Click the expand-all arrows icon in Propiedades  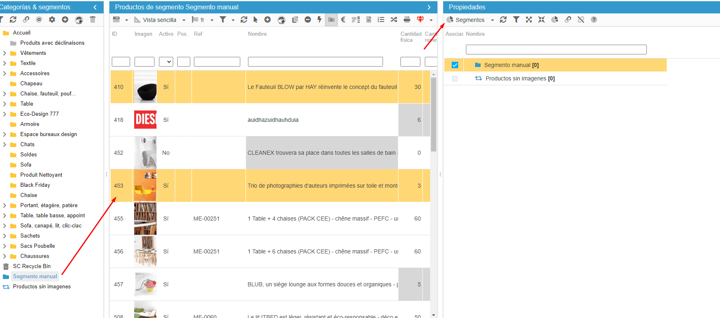pyautogui.click(x=529, y=19)
